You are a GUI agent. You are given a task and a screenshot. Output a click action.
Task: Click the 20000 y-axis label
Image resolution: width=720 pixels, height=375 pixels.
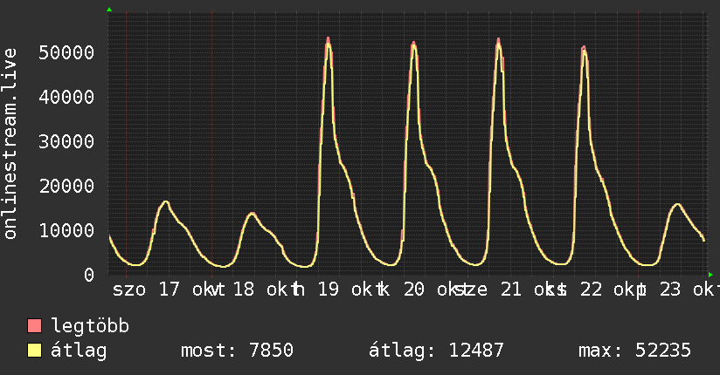[66, 186]
